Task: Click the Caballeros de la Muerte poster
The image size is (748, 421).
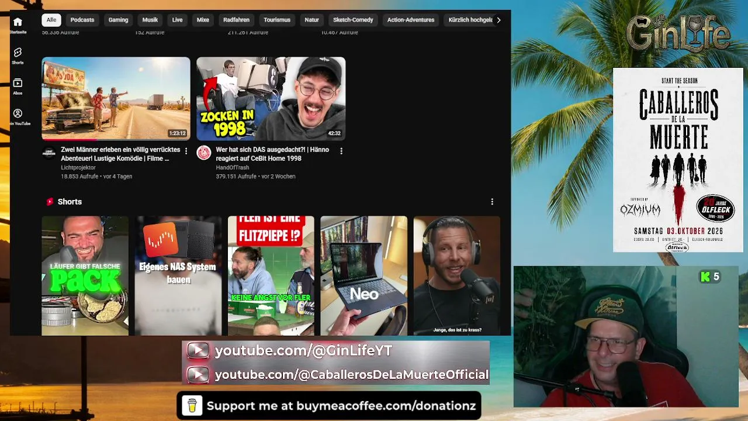Action: pos(678,160)
